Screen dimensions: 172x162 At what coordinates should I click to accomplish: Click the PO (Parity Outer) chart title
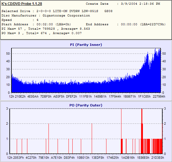[86, 105]
